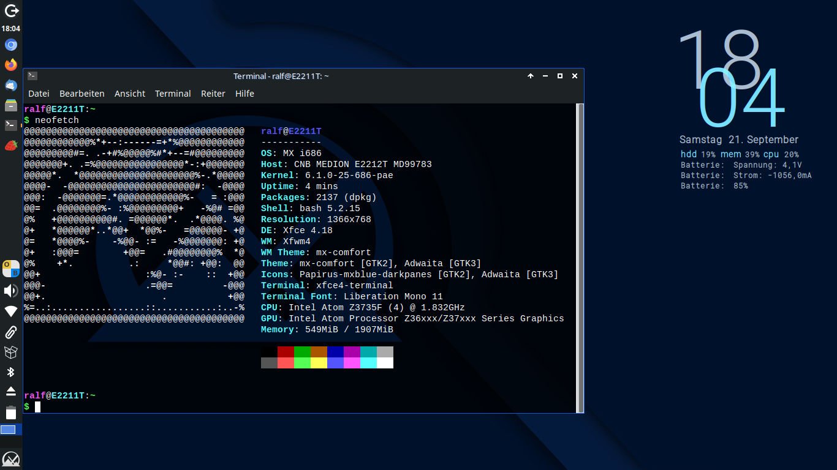Launch Firefox from the side panel
Viewport: 837px width, 470px height.
[x=11, y=65]
